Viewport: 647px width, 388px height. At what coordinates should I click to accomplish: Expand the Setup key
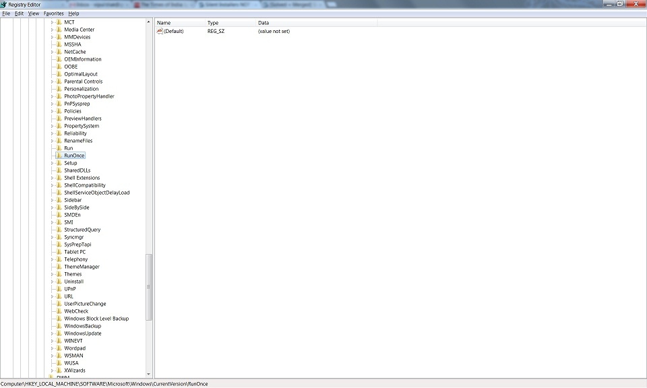pos(52,163)
